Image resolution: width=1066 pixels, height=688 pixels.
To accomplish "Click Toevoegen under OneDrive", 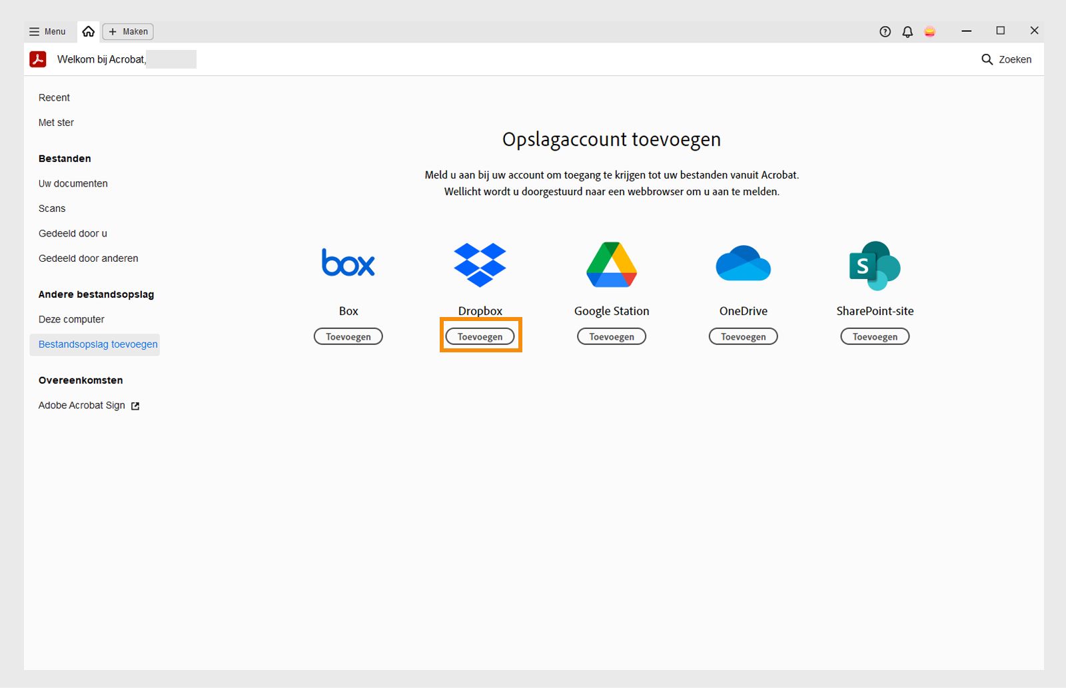I will point(743,336).
